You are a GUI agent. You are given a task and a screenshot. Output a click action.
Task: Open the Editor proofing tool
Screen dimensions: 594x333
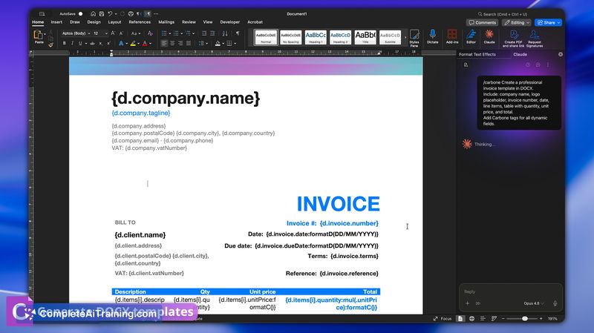pos(471,36)
